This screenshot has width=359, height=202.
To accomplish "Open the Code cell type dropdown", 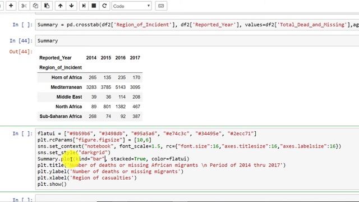I will 132,6.
